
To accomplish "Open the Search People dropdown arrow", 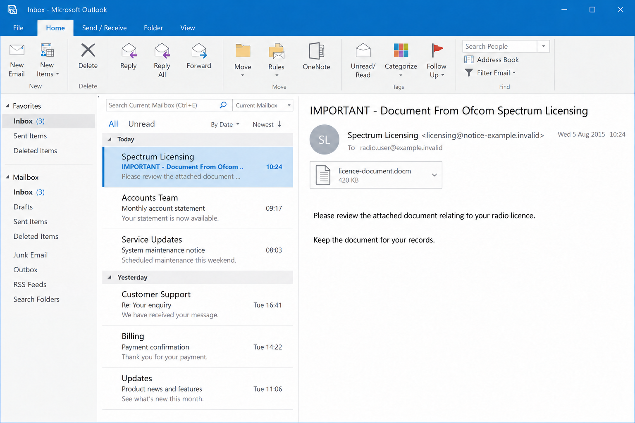I will pos(543,46).
